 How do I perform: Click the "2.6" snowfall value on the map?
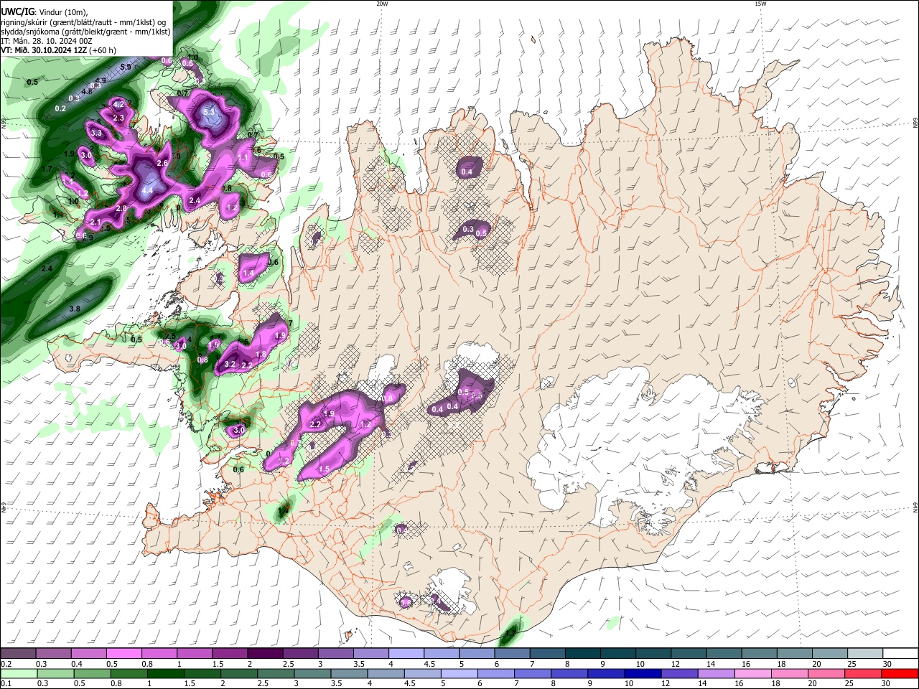tap(162, 164)
